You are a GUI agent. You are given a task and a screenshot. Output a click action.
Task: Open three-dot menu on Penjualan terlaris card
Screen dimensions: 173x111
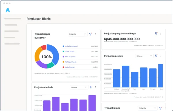pos(95,87)
